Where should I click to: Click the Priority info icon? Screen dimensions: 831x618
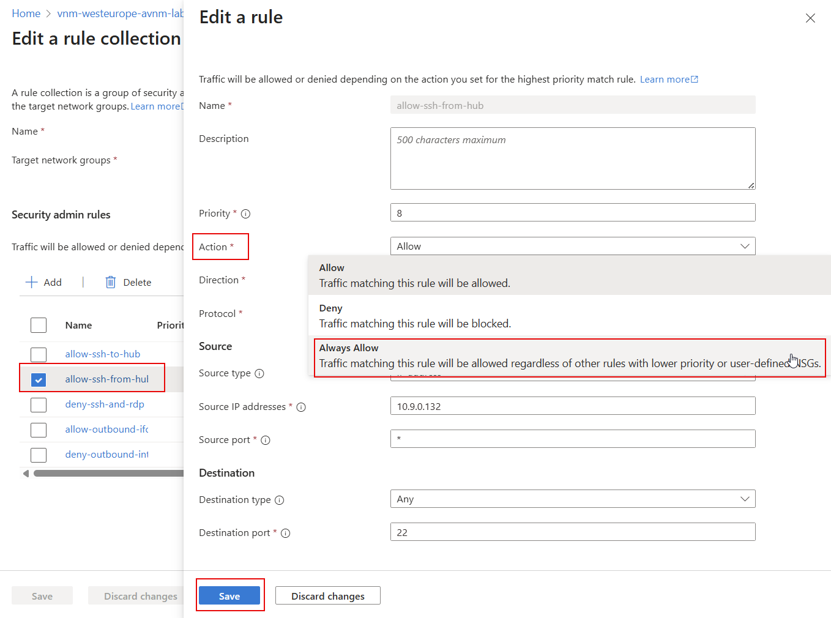(x=245, y=214)
